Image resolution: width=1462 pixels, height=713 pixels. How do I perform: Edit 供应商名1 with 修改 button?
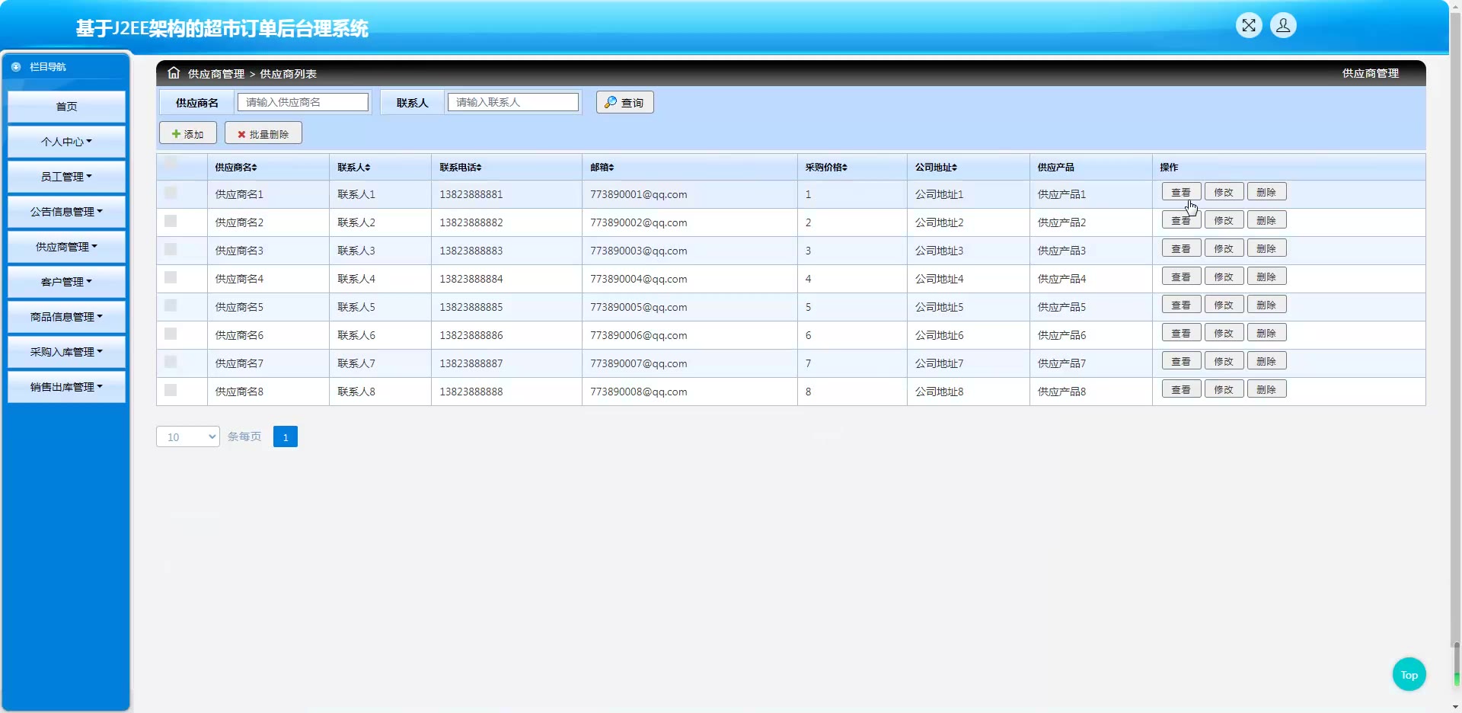[x=1224, y=192]
